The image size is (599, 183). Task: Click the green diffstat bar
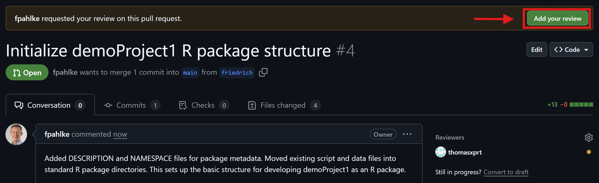581,105
